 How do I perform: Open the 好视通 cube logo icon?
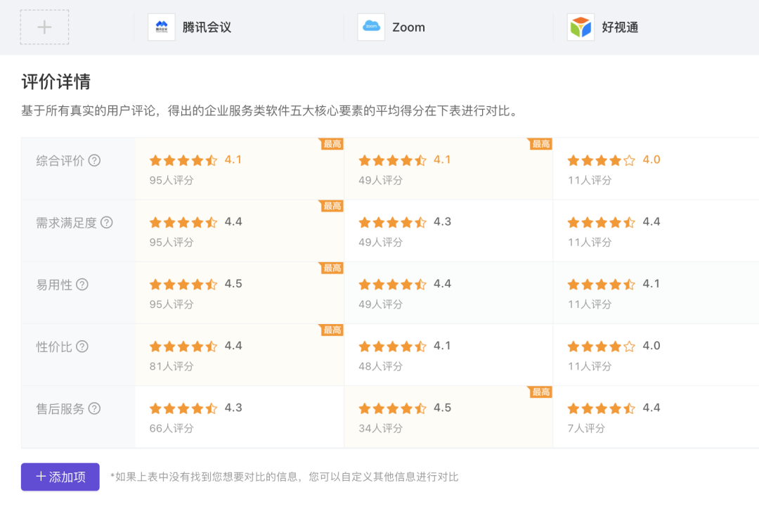coord(581,27)
